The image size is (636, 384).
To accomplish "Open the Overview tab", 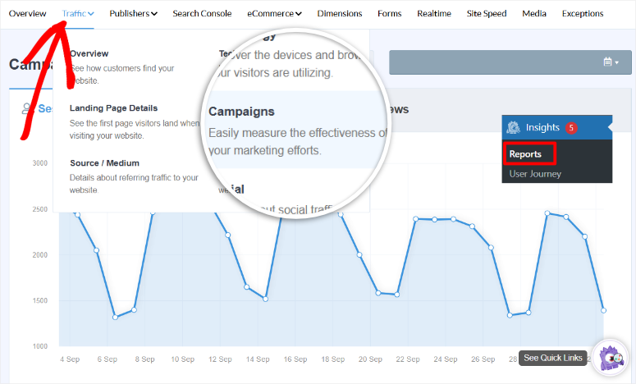I will 27,14.
